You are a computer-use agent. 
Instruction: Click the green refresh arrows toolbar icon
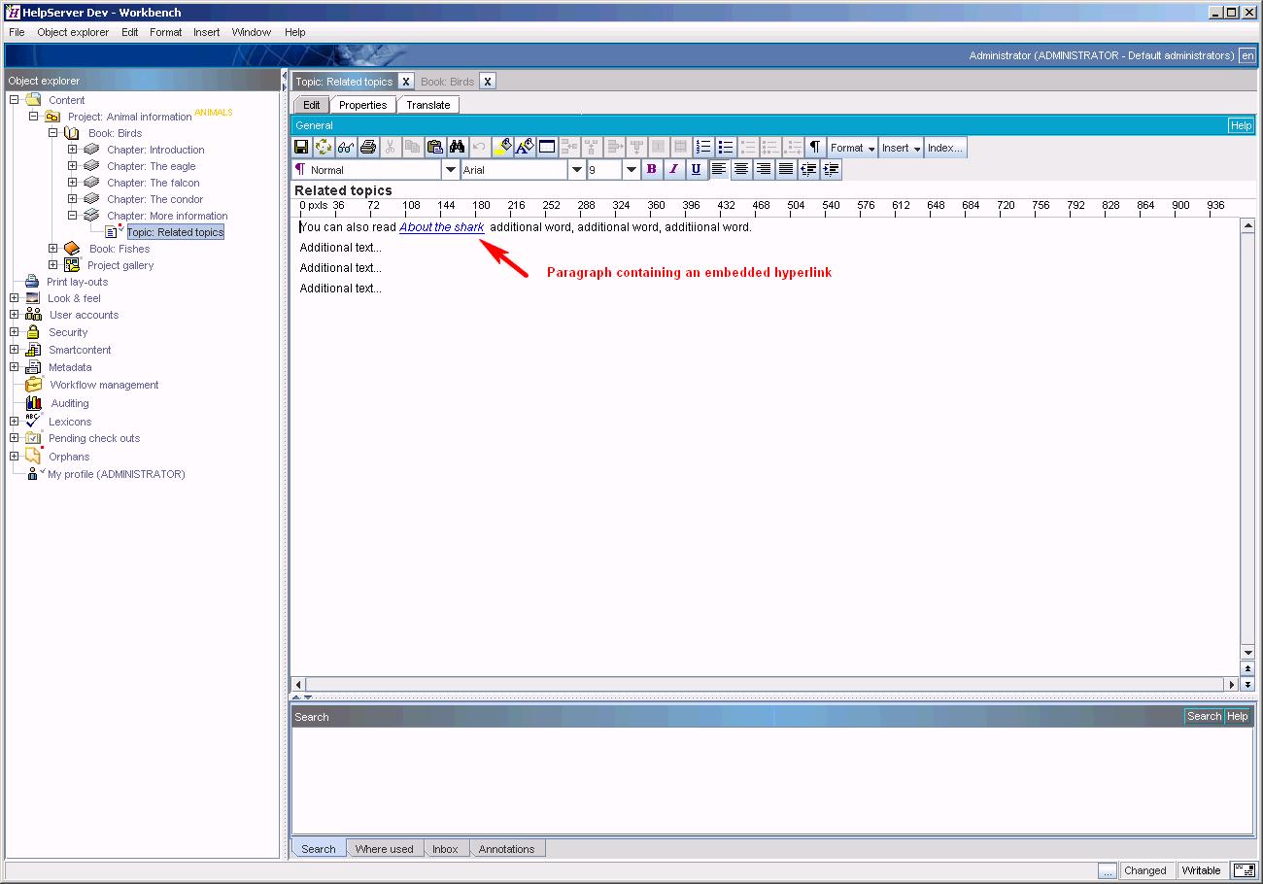[324, 148]
